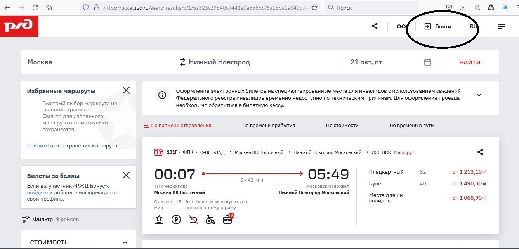The width and height of the screenshot is (519, 249).
Task: Click the ruble payment icon on train card
Action: tap(176, 220)
